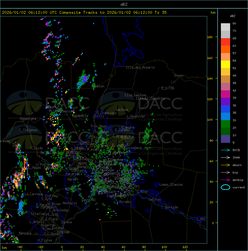Click the dBZ title at the top
The height and width of the screenshot is (251, 248).
pos(124,4)
